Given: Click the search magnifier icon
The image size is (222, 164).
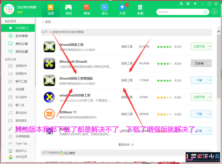Looking at the screenshot, I should click(205, 12).
